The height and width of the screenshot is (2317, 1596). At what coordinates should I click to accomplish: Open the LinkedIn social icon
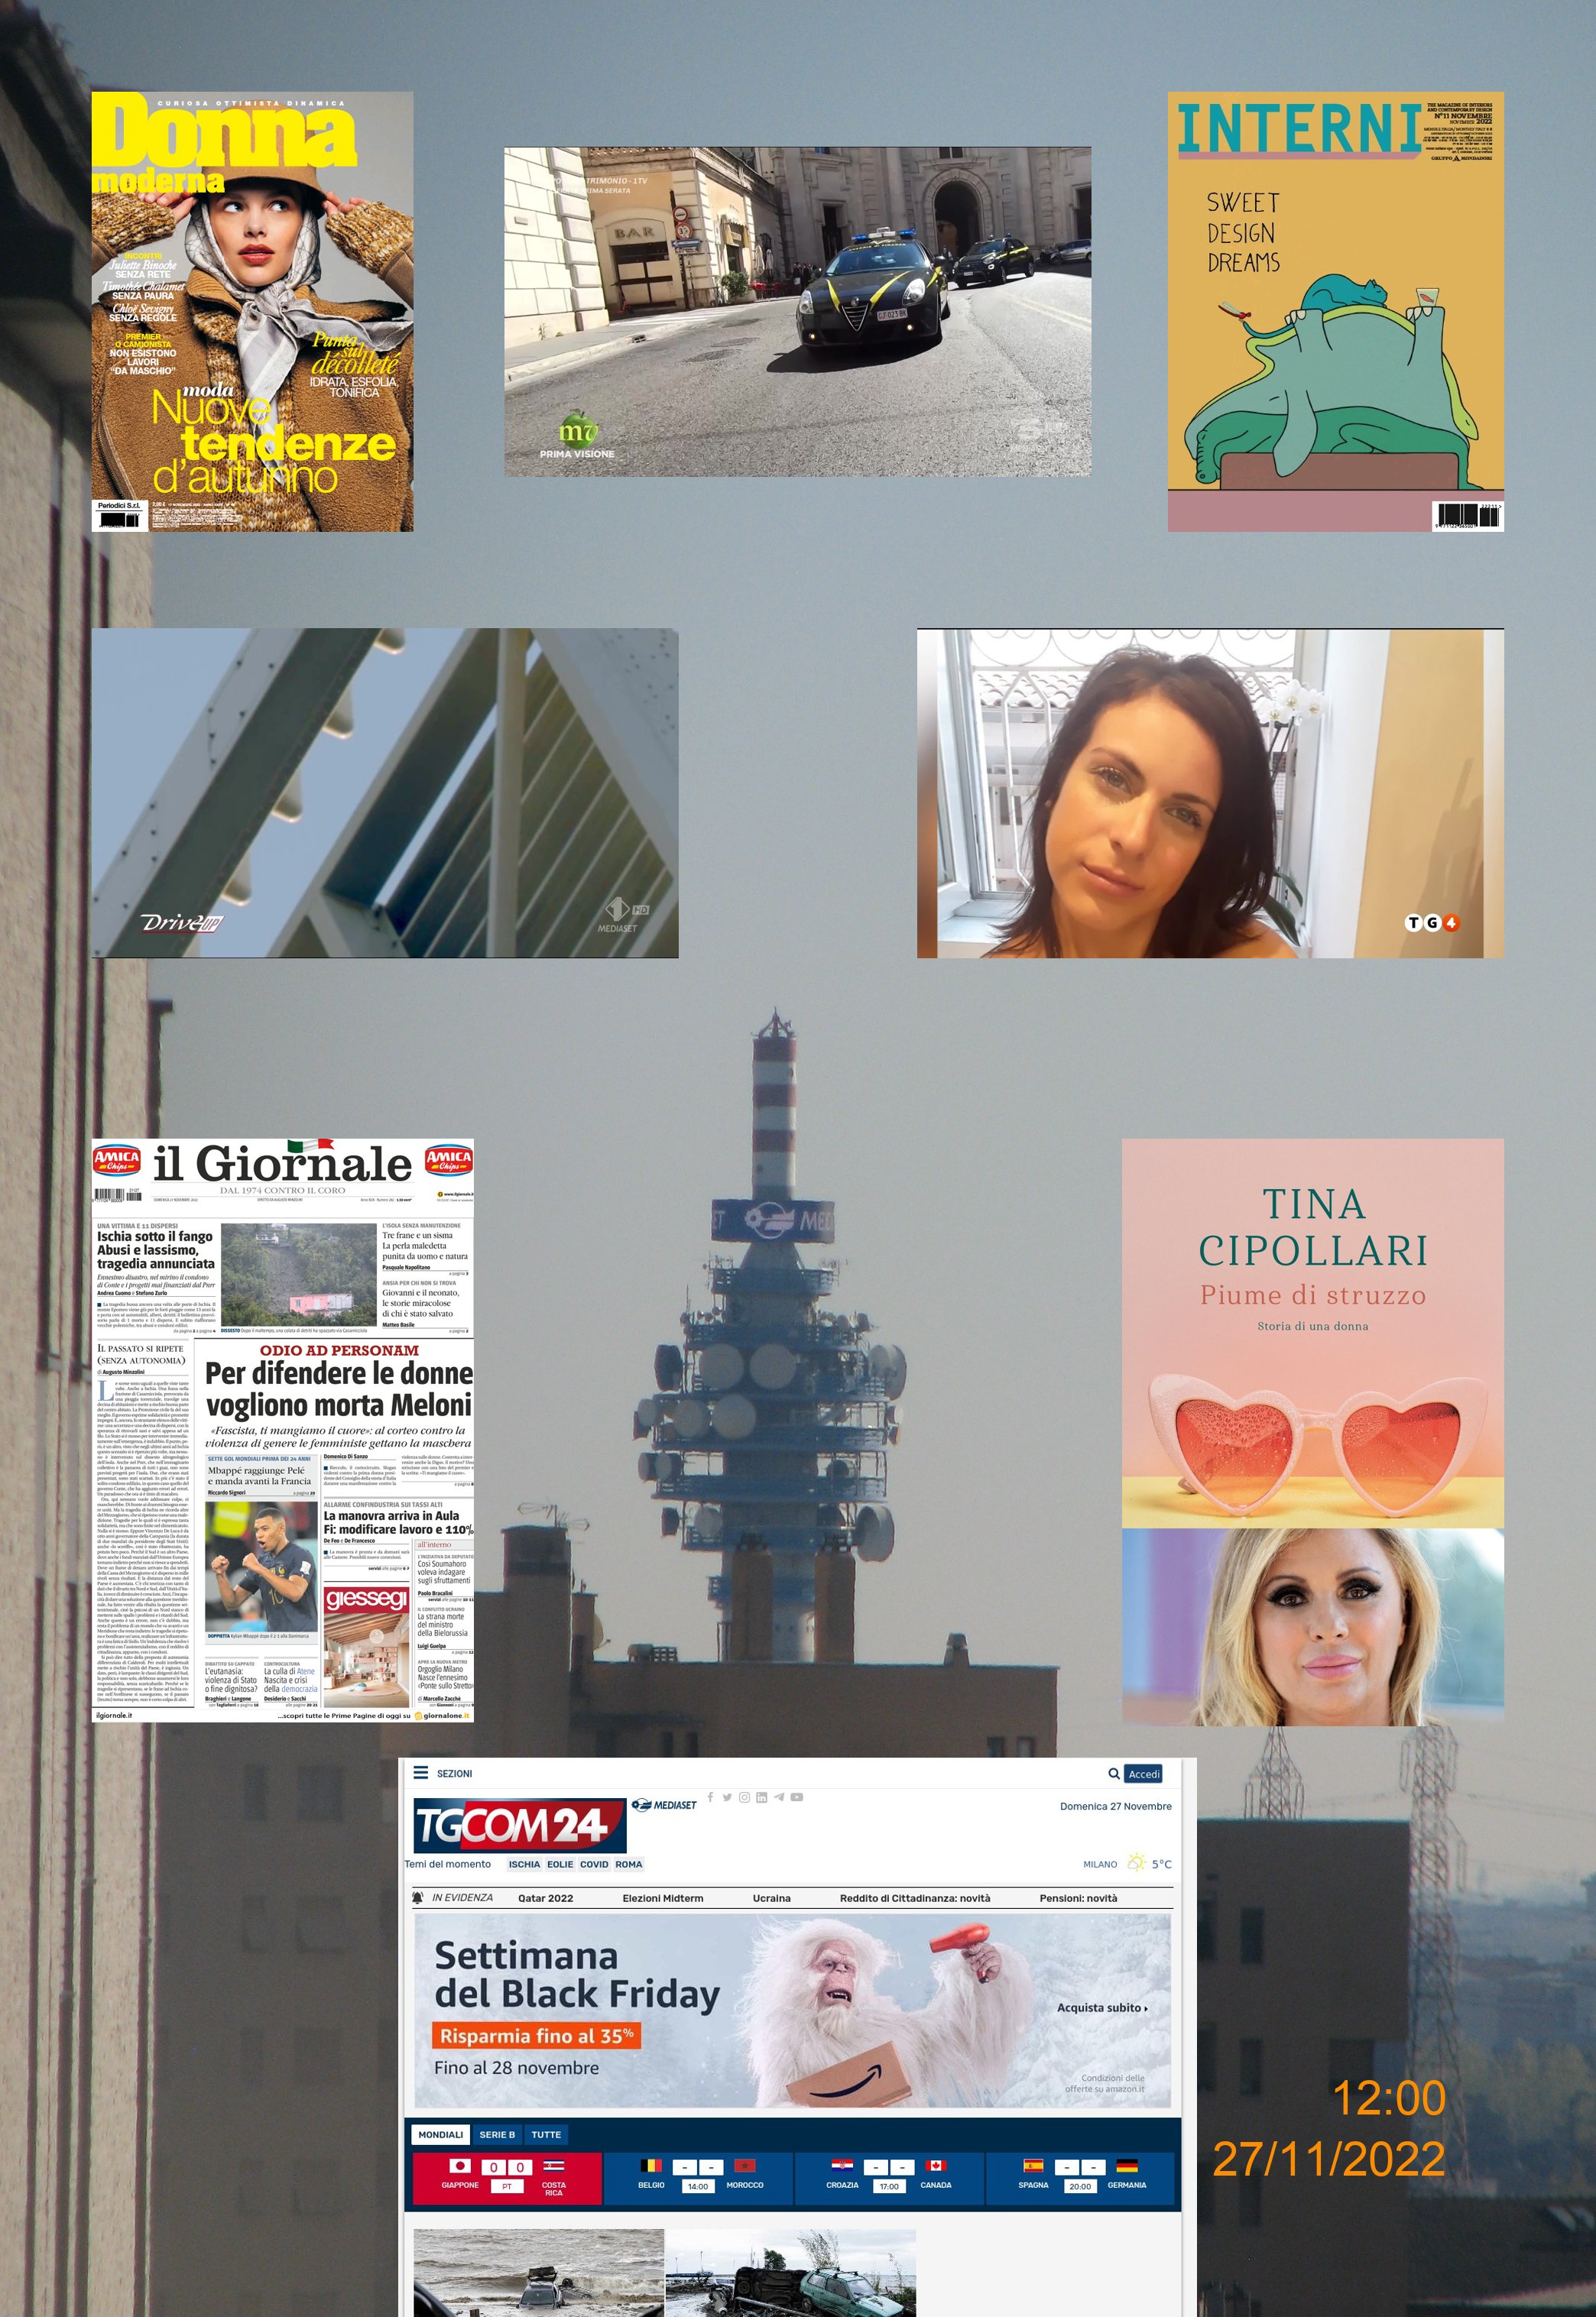[x=761, y=1797]
